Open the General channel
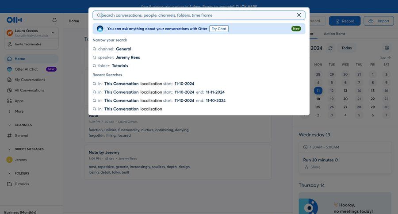Screen dimensions: 398x214 pyautogui.click(x=31, y=136)
